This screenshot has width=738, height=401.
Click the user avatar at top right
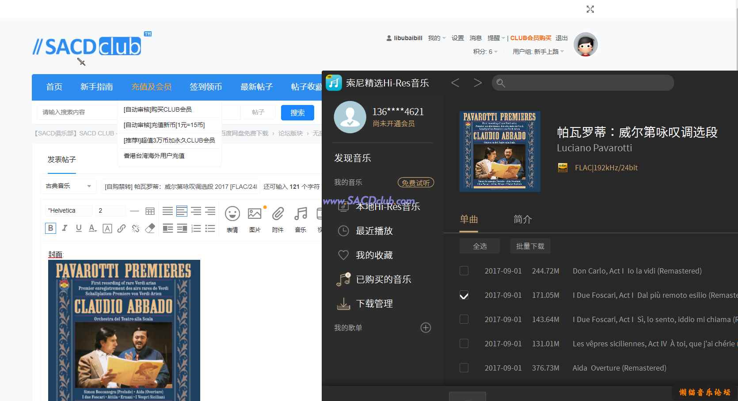coord(586,45)
